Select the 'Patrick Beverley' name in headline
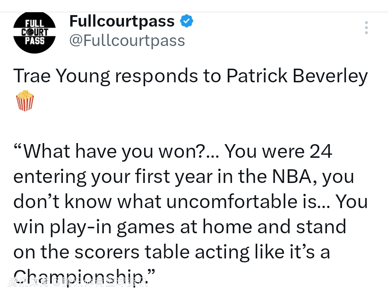This screenshot has width=388, height=294. point(297,77)
